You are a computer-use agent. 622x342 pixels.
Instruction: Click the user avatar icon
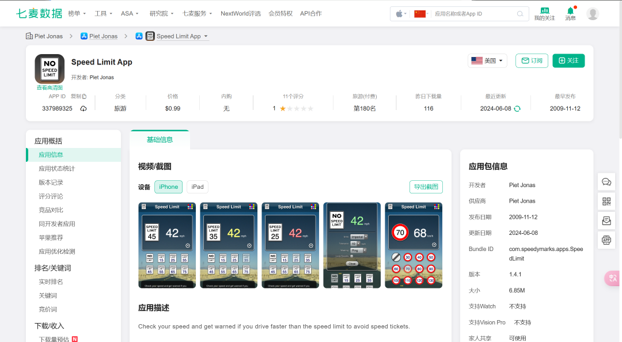(x=593, y=14)
